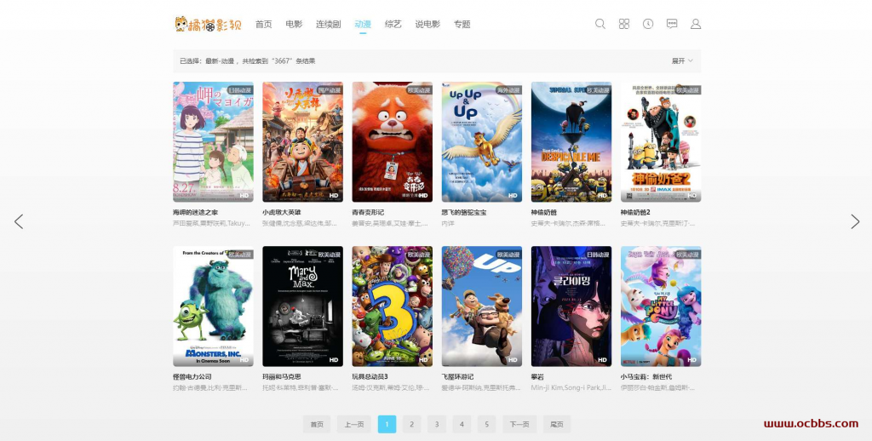872x441 pixels.
Task: Open the Despicable Me poster
Action: pos(571,142)
